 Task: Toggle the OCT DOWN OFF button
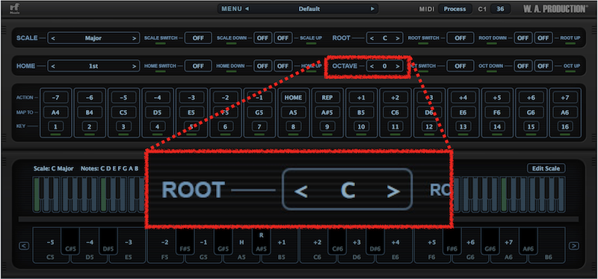tap(523, 66)
